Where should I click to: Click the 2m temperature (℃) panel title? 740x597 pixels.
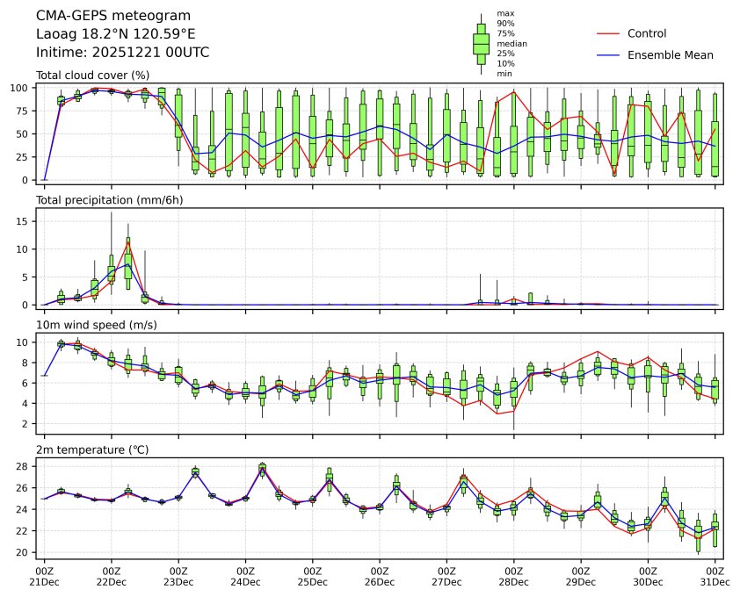[92, 450]
